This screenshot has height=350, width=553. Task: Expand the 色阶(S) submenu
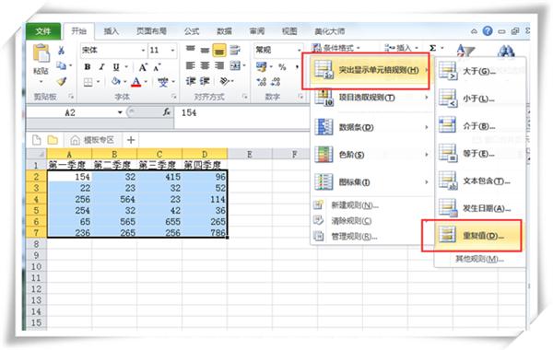pyautogui.click(x=371, y=155)
